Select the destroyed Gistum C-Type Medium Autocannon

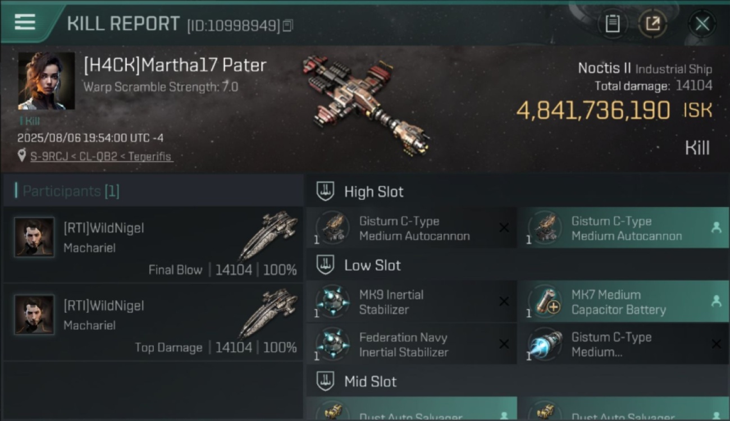pyautogui.click(x=411, y=227)
